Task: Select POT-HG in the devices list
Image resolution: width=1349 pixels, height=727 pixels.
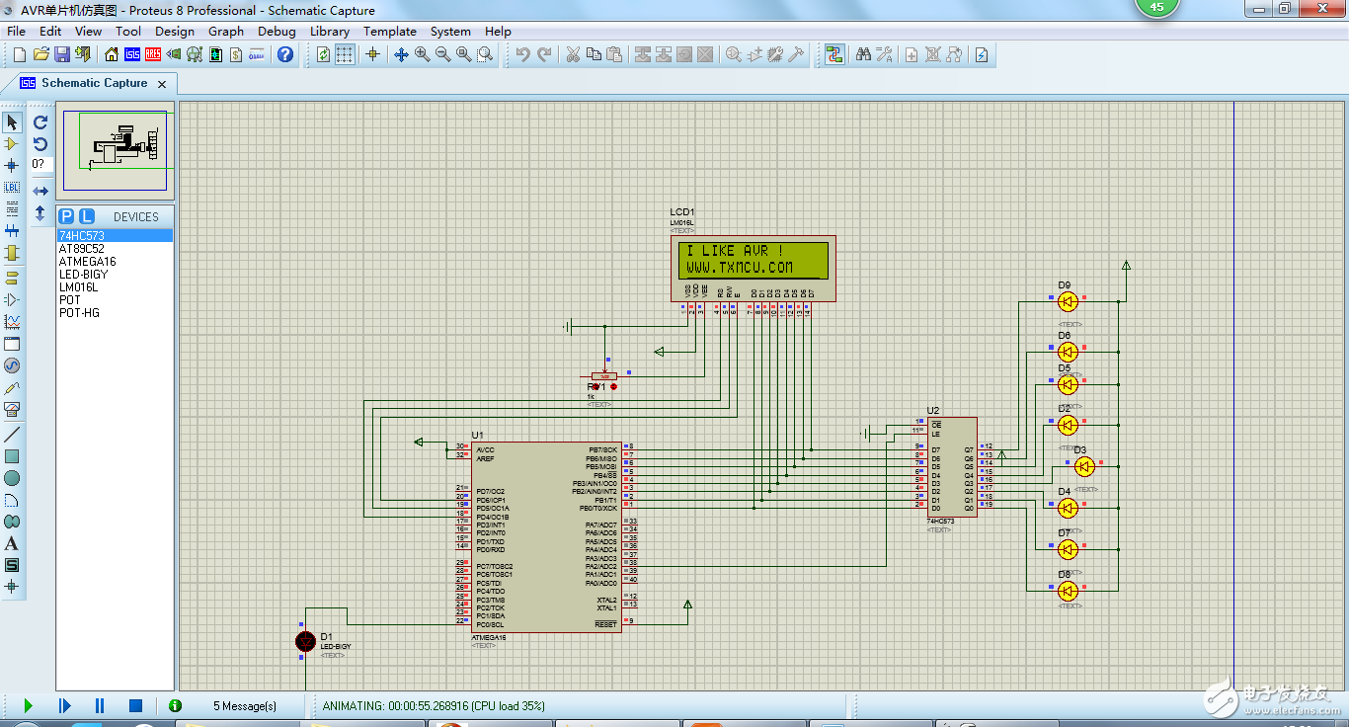Action: pos(115,313)
